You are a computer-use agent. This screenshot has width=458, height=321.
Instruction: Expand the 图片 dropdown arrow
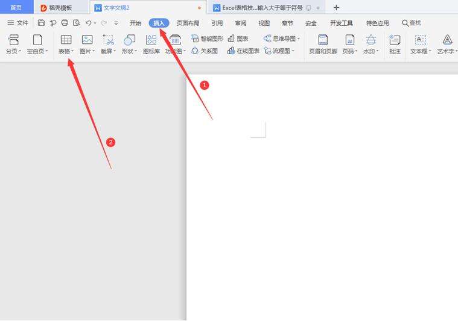[x=94, y=51]
